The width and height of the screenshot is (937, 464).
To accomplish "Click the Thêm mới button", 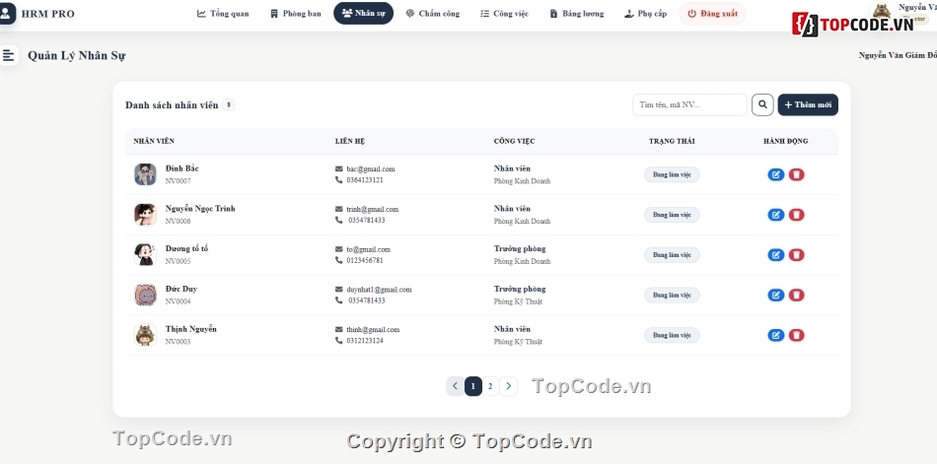I will [x=808, y=104].
